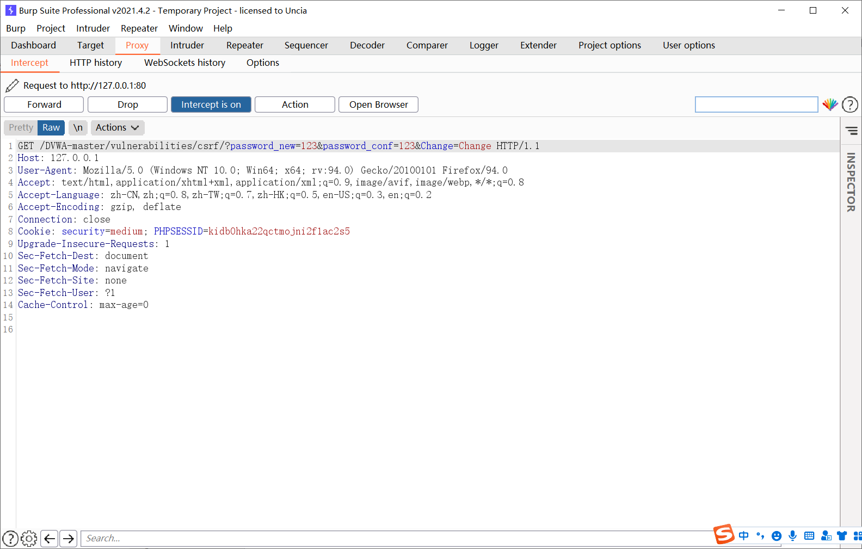Click the Open Browser button
Screen dimensions: 862x549
pyautogui.click(x=379, y=104)
